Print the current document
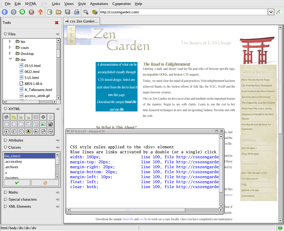Image resolution: width=284 pixels, height=231 pixels. [x=77, y=12]
